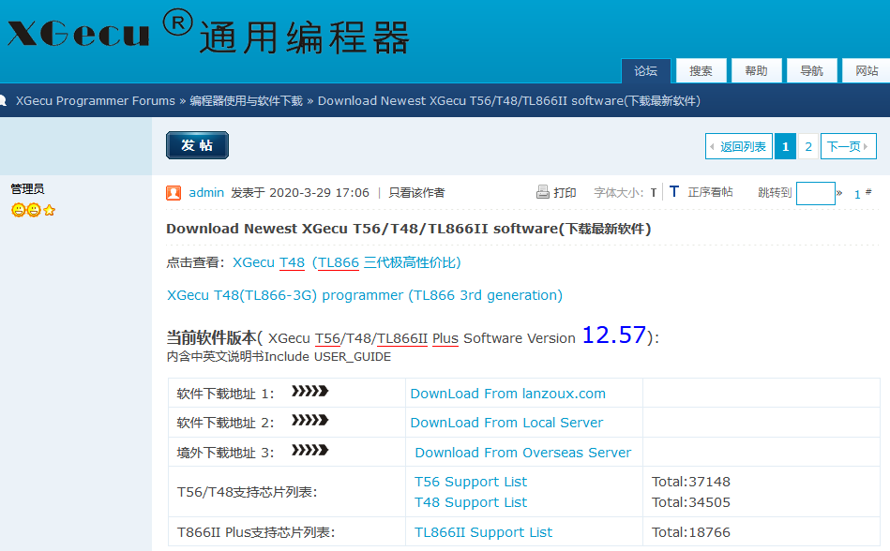Click the 内含中英文说明书Include USER_GUIDE text
Screen dimensions: 890x551
point(279,357)
